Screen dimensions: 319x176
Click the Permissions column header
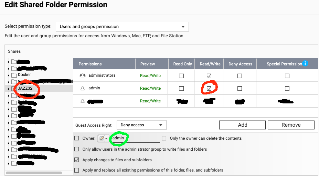90,64
